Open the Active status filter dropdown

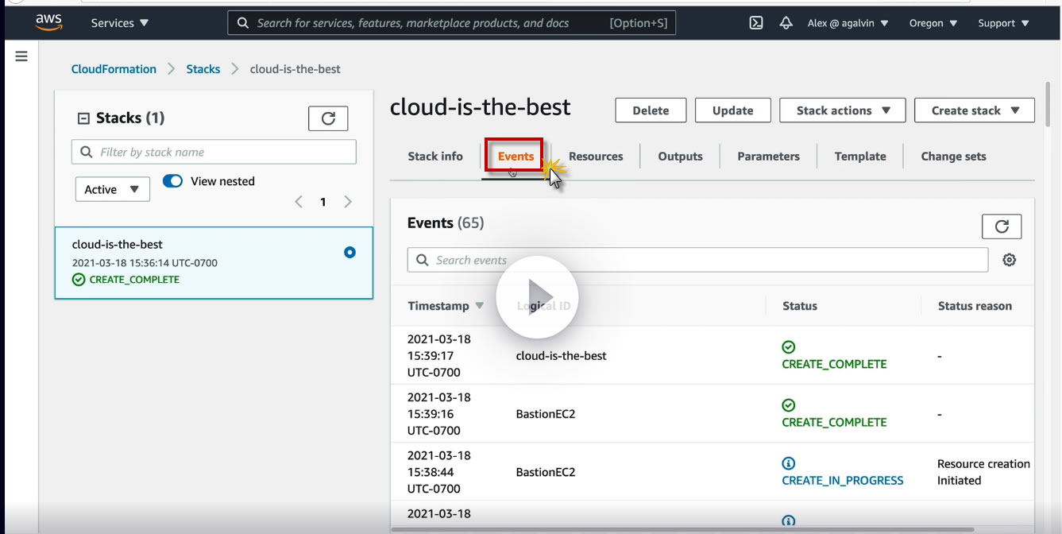pos(113,189)
